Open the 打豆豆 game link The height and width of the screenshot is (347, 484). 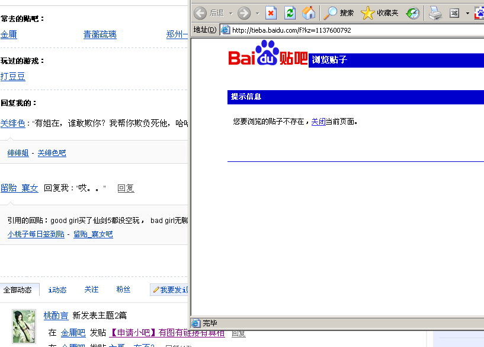[x=12, y=77]
